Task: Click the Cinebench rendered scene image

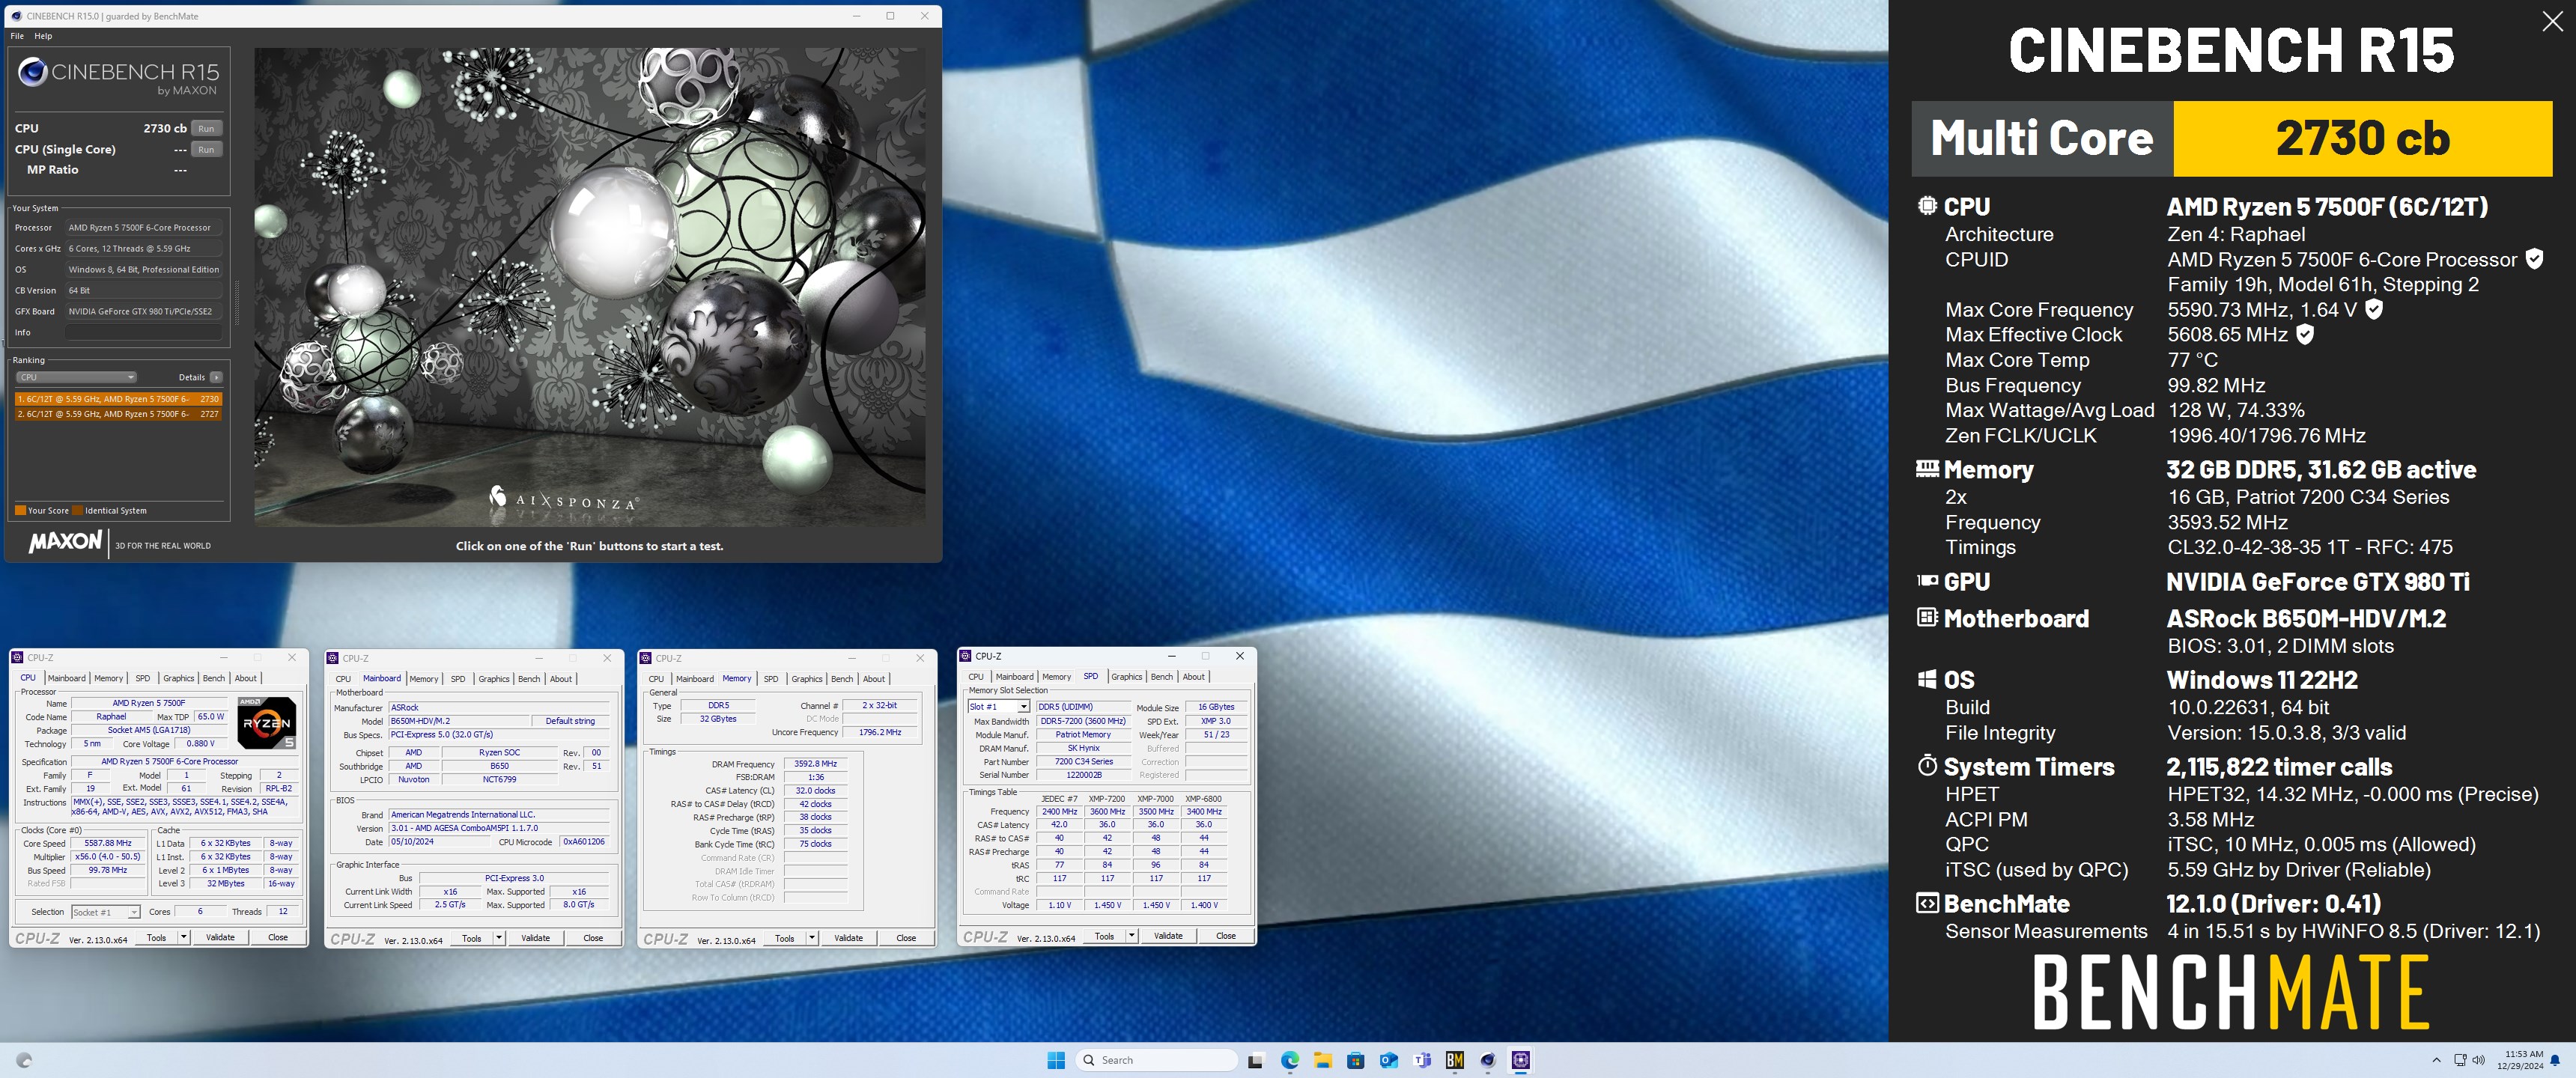Action: (x=589, y=287)
